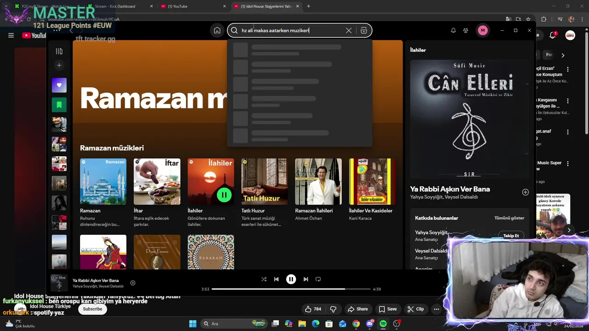Open Friend Activity icon in Spotify
Screen dimensions: 589x331
pyautogui.click(x=466, y=30)
